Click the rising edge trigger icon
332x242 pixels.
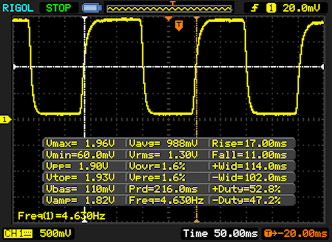click(255, 8)
